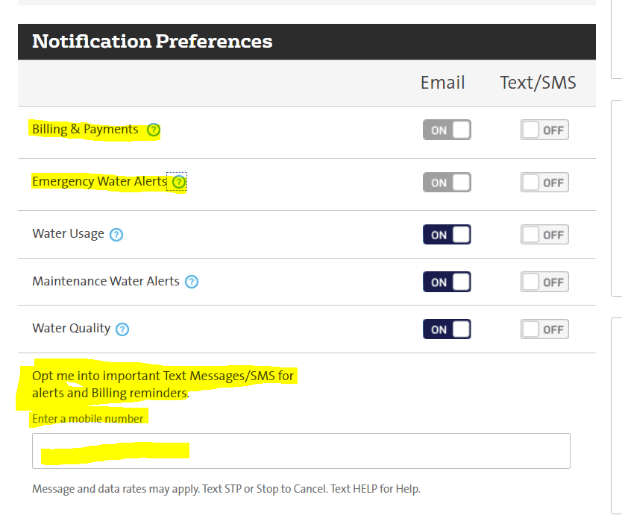Switch on Water Quality Text/SMS notifications
Image resolution: width=622 pixels, height=518 pixels.
tap(544, 329)
